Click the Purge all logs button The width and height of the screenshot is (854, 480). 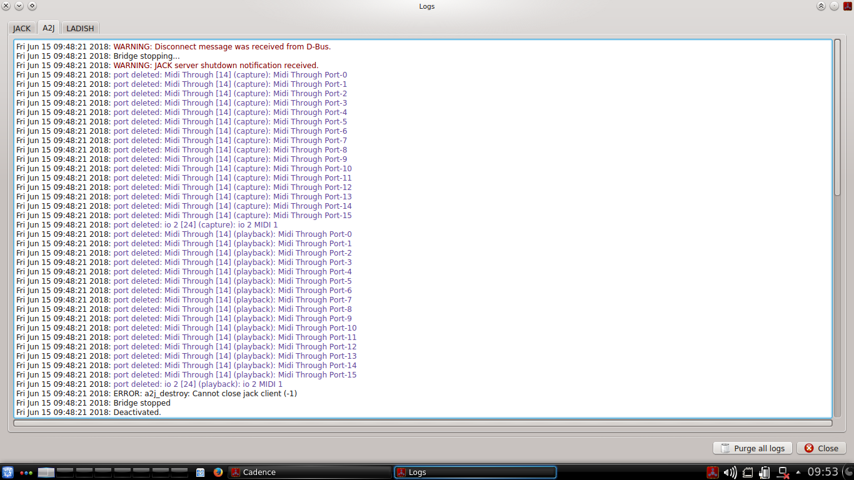[x=753, y=448]
